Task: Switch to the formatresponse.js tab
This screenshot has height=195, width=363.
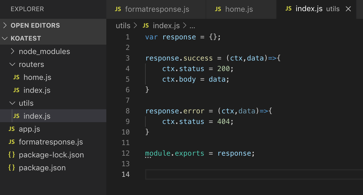Action: click(157, 9)
